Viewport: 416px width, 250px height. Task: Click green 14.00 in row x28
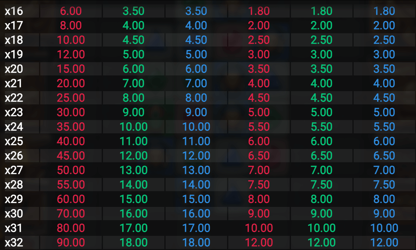coord(134,185)
